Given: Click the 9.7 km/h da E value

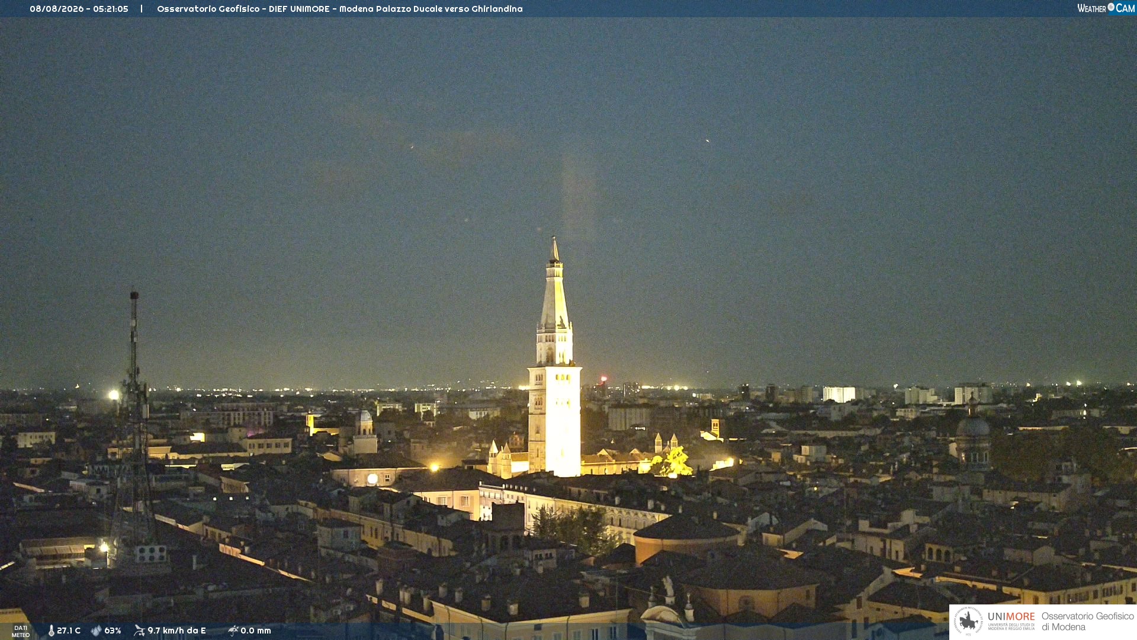Looking at the screenshot, I should point(176,631).
